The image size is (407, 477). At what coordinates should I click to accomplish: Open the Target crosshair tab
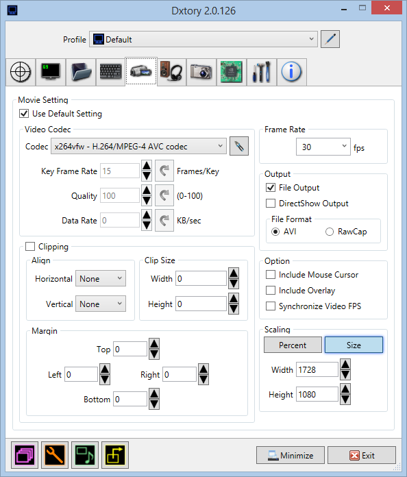tap(21, 72)
